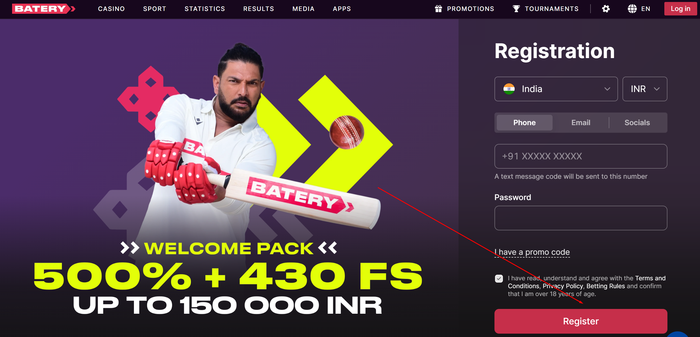Viewport: 700px width, 337px height.
Task: Click the gift icon beside Promotions
Action: [x=438, y=9]
